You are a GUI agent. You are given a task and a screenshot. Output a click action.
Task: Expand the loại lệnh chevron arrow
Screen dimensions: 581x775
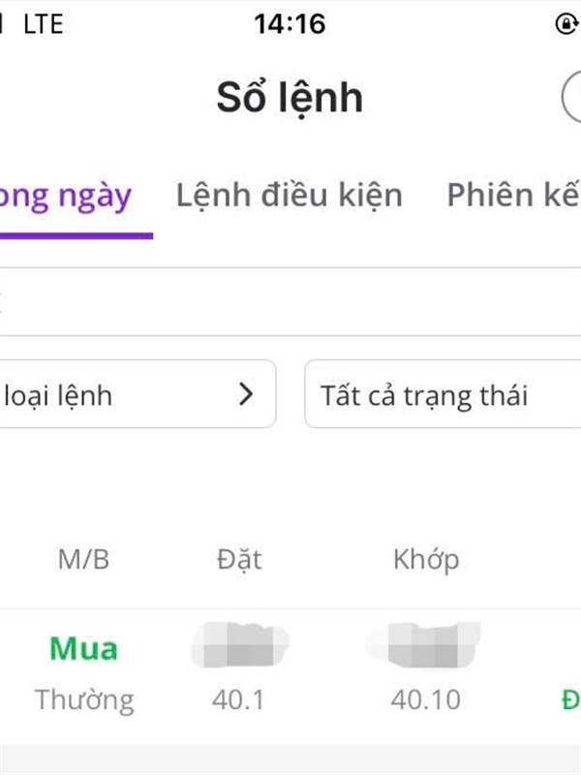pyautogui.click(x=247, y=394)
